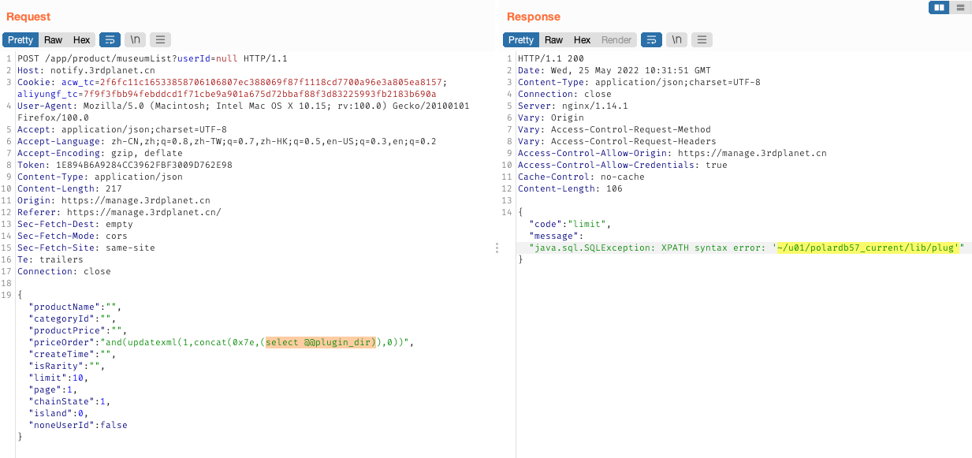Click Access-Control-Allow-Credentials: true header
Screen dimensions: 972x458
click(x=623, y=166)
